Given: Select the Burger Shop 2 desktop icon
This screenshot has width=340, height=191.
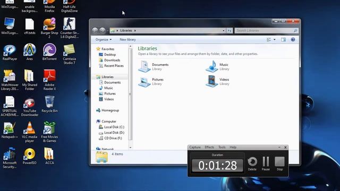Looking at the screenshot, I should click(49, 28).
